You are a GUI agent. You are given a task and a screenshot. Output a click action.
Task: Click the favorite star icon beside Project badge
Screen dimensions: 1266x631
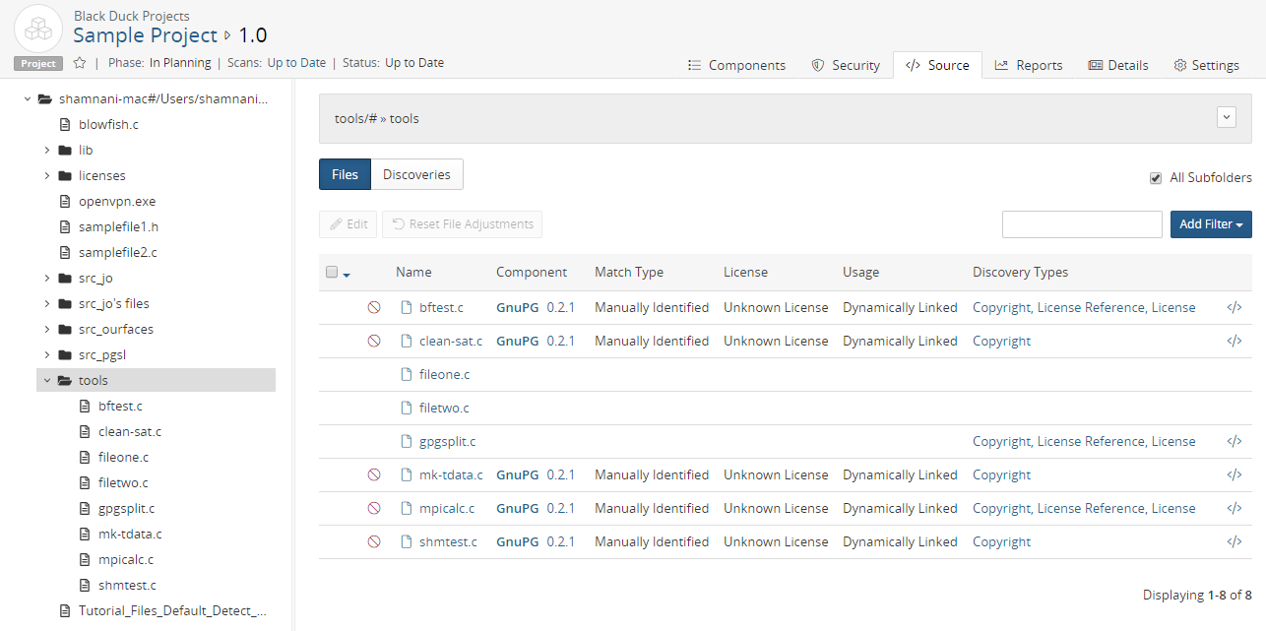pos(80,63)
